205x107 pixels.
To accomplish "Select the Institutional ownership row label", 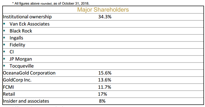I will point(27,17).
